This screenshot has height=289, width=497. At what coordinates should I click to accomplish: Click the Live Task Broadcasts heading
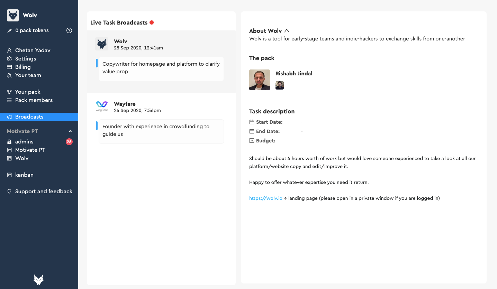click(x=119, y=22)
